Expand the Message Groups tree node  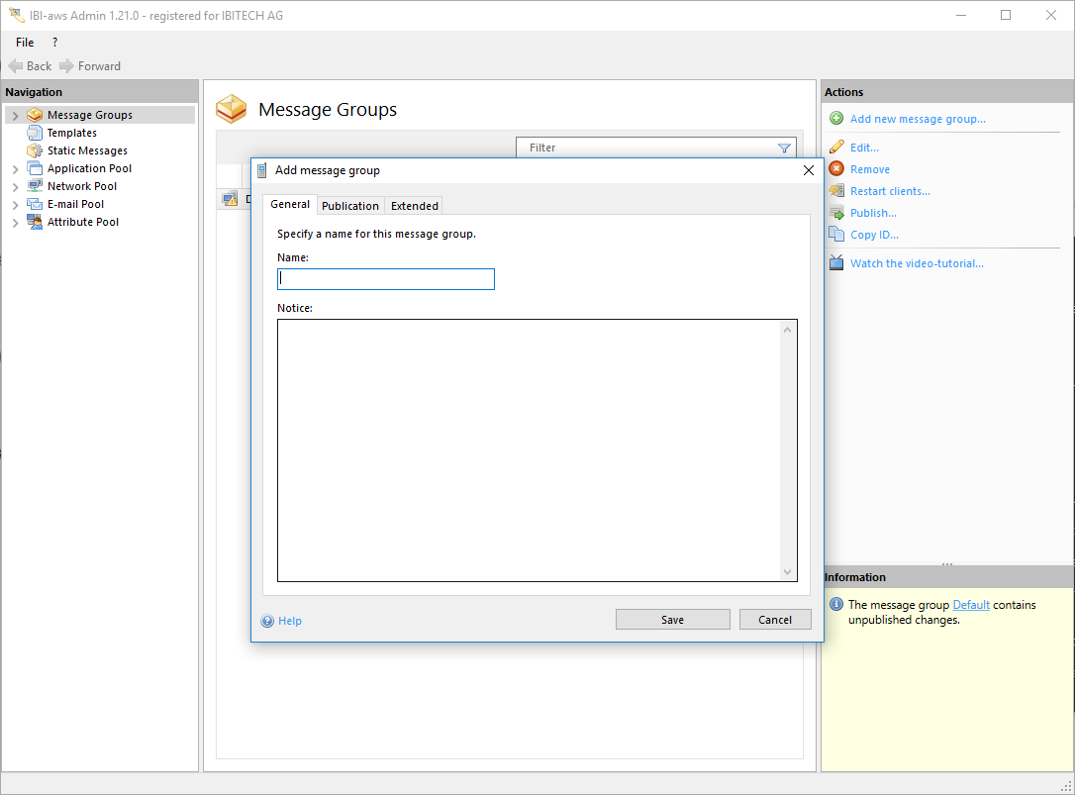click(16, 116)
